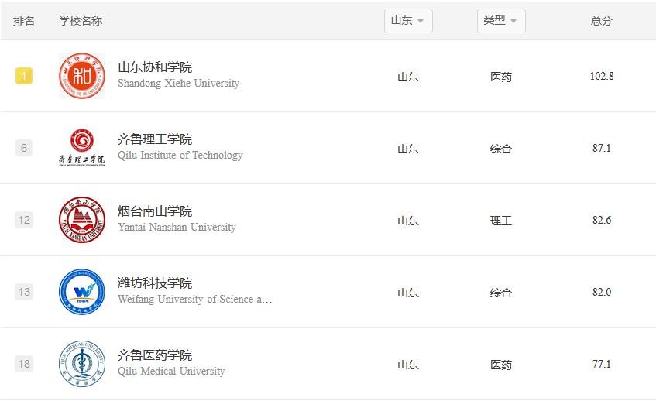Open the 齐鲁理工学院 school link
Image resolution: width=656 pixels, height=401 pixels.
pyautogui.click(x=155, y=139)
